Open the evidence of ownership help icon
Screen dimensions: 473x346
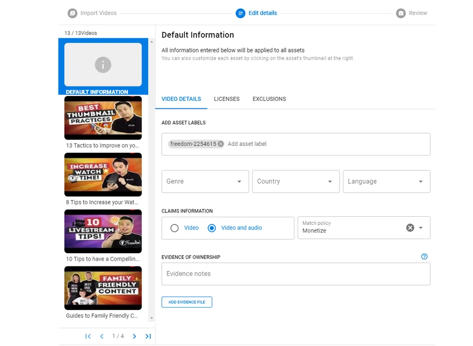coord(424,257)
